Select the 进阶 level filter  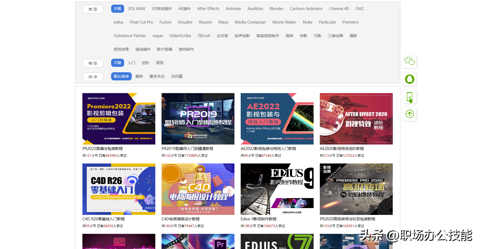pos(146,63)
